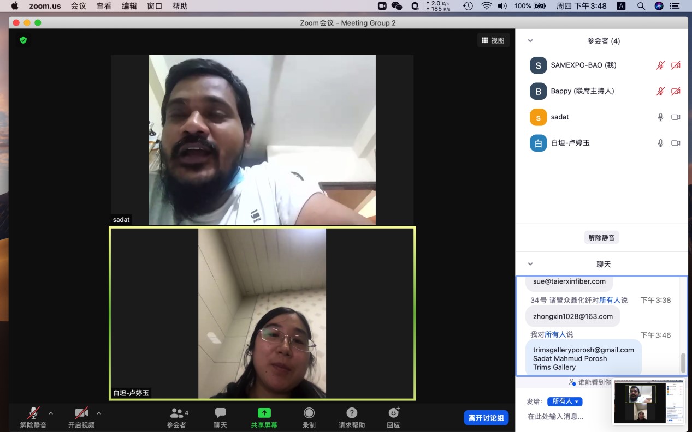This screenshot has width=692, height=432.
Task: Toggle sadat's microphone icon in participants list
Action: 660,117
